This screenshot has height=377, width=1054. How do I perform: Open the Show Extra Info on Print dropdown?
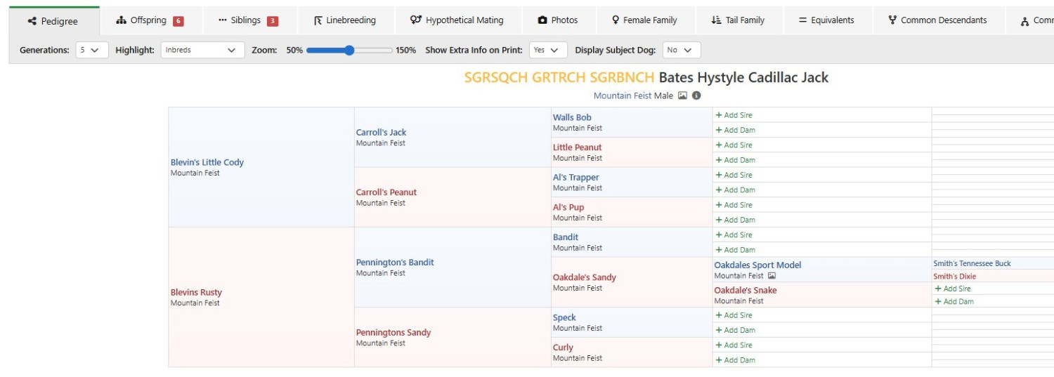tap(547, 51)
